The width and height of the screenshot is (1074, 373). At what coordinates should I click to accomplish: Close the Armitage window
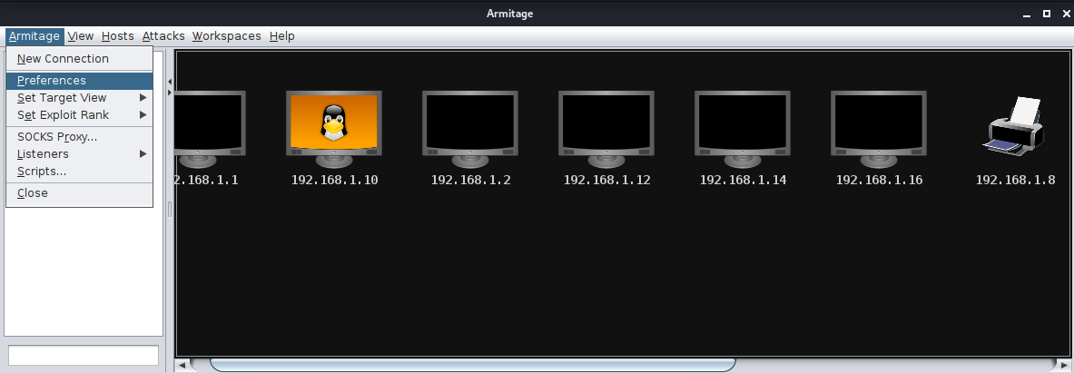click(x=1066, y=14)
